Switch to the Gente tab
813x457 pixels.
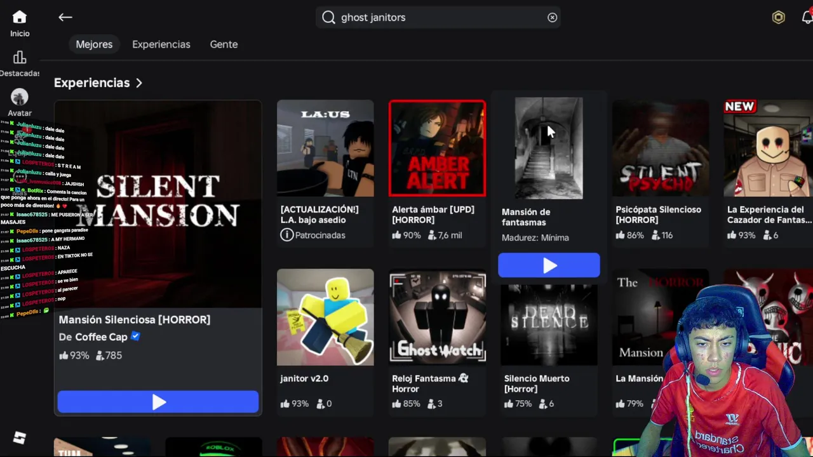(x=224, y=44)
